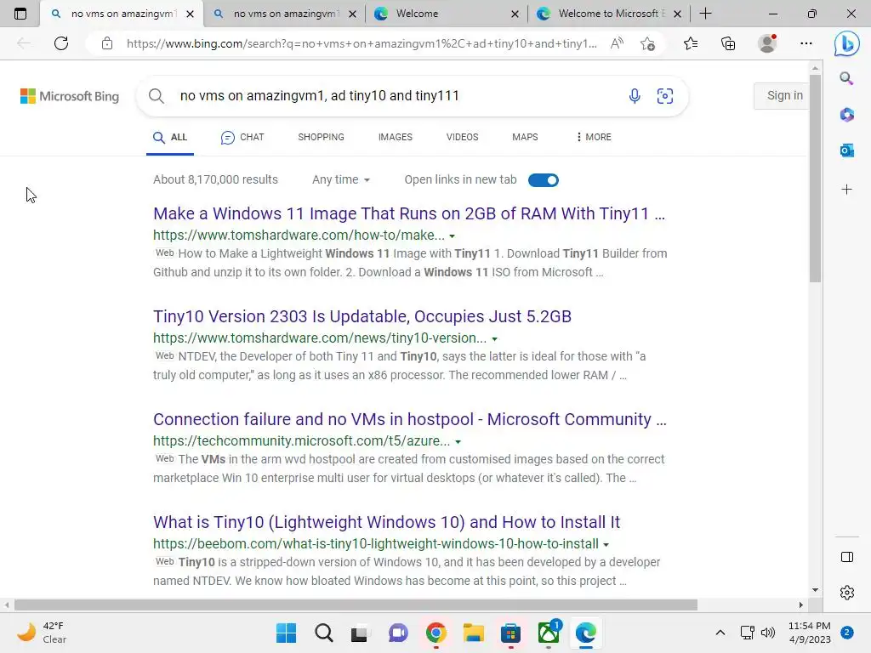Click the scroll-down arrow of the vertical scrollbar
The height and width of the screenshot is (653, 871).
point(815,590)
